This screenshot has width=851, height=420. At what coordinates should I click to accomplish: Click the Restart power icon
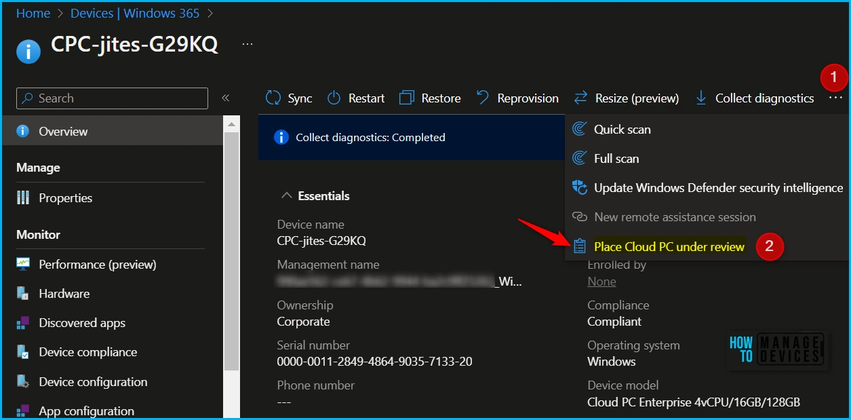coord(334,98)
